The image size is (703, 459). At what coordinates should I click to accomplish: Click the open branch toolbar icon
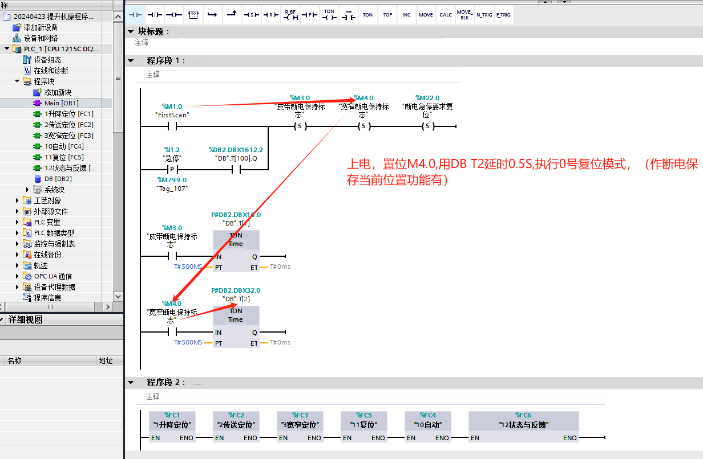point(212,15)
